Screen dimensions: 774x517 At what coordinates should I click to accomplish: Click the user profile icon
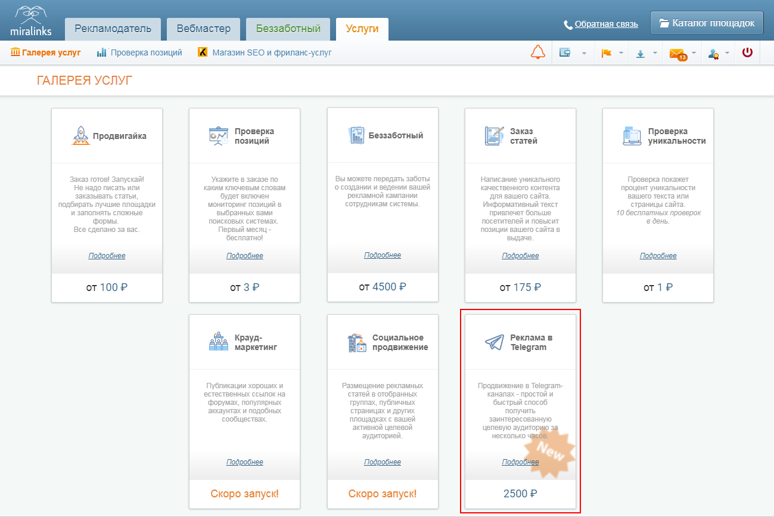(x=713, y=54)
